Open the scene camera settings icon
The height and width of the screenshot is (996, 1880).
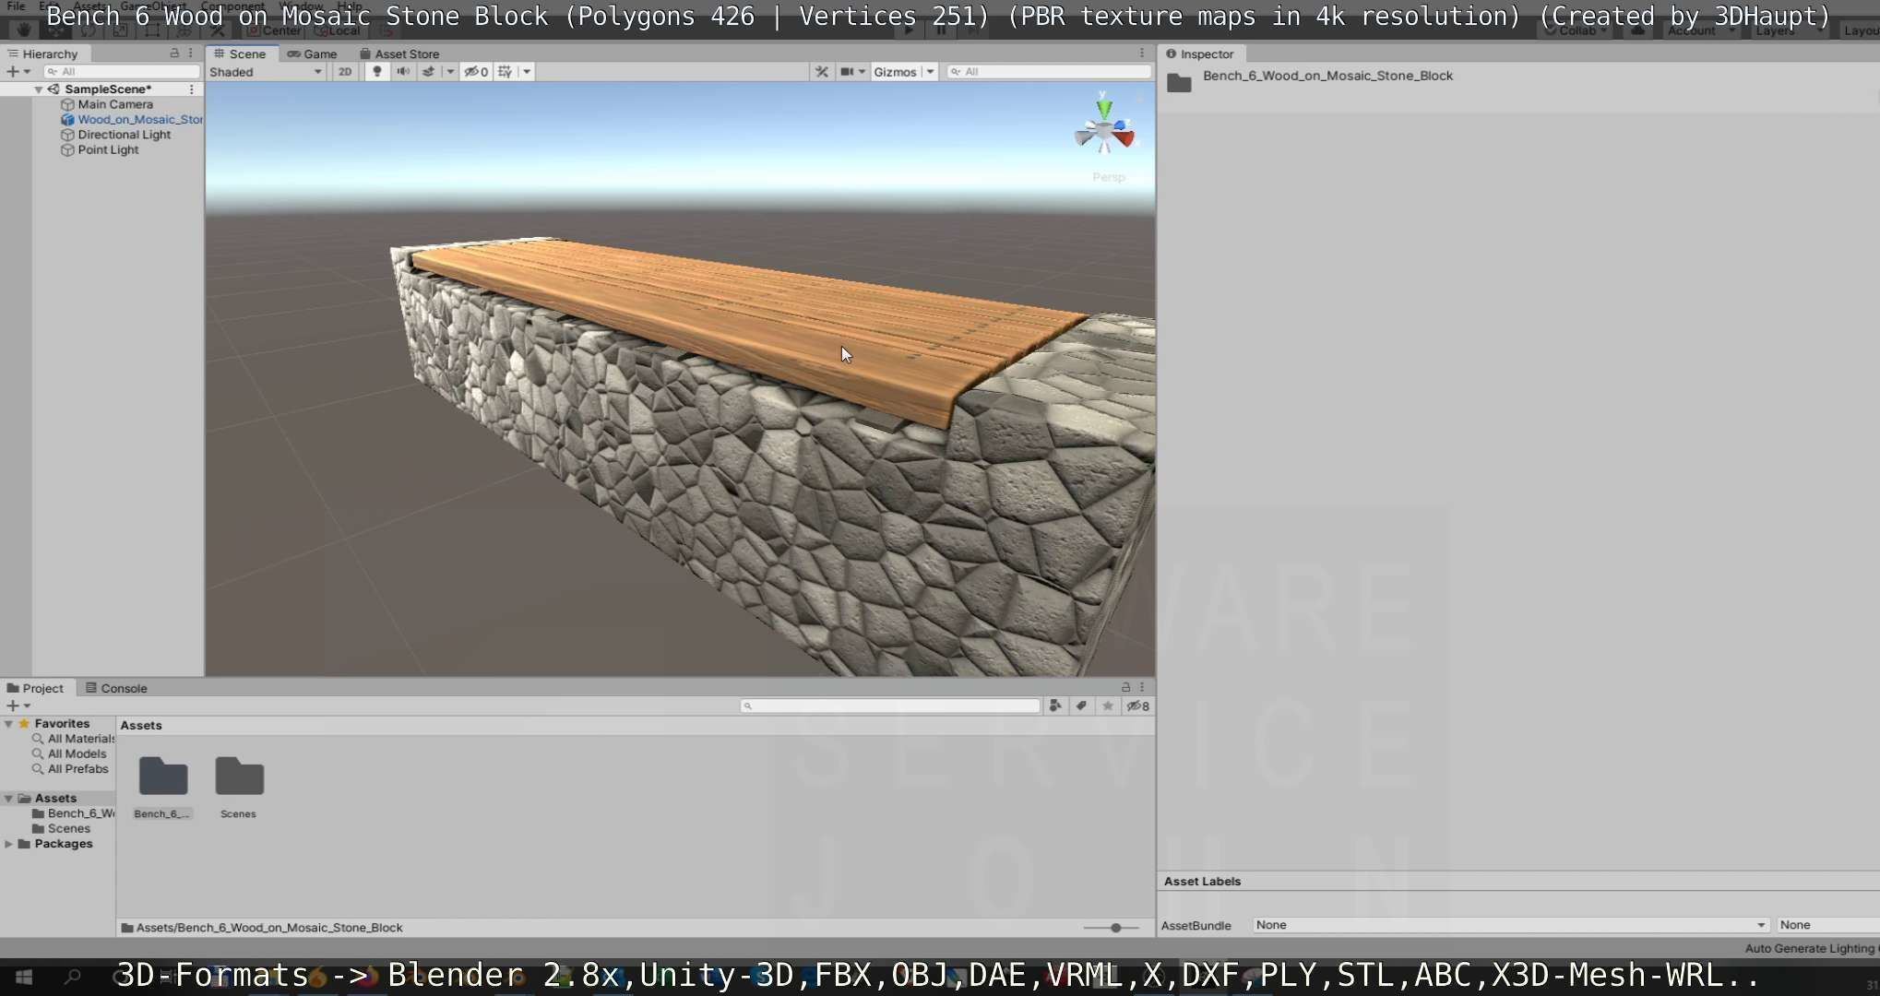pos(847,72)
